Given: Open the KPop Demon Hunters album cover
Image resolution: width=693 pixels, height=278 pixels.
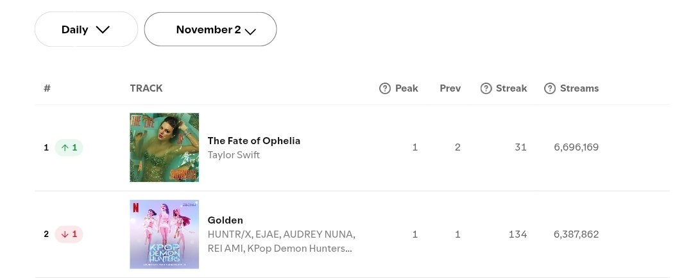Looking at the screenshot, I should (x=164, y=234).
